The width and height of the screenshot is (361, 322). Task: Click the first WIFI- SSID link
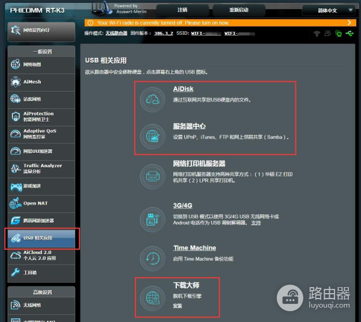pos(206,33)
